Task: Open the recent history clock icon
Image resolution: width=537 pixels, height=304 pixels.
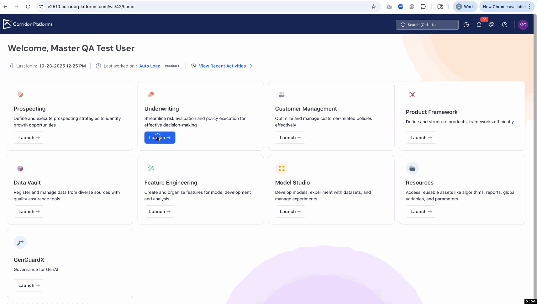Action: point(466,25)
